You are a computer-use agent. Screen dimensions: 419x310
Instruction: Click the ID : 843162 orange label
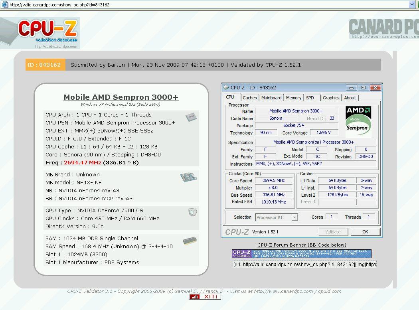coord(45,65)
